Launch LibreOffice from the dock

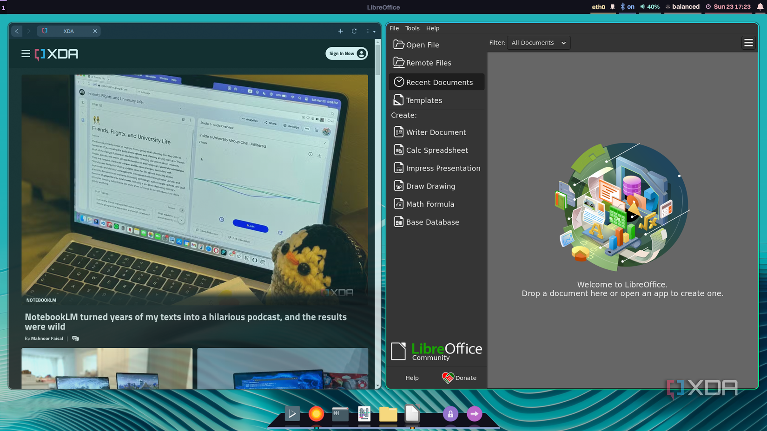[x=412, y=413]
